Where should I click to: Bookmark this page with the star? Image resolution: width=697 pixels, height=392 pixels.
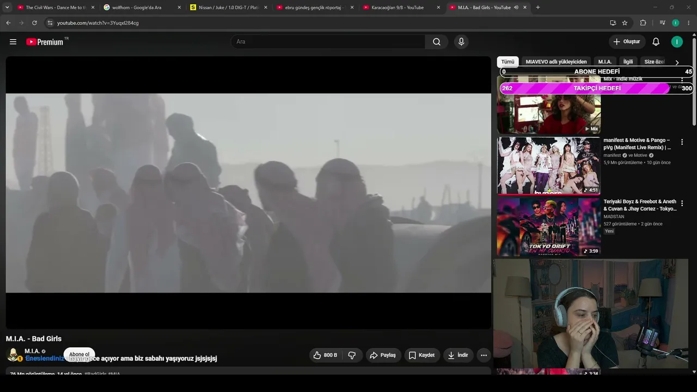(x=625, y=23)
